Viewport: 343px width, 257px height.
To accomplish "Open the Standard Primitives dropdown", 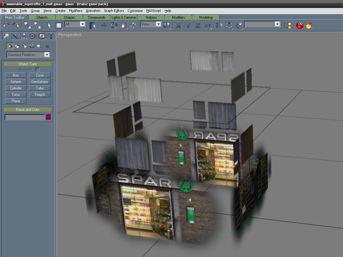I will (28, 55).
